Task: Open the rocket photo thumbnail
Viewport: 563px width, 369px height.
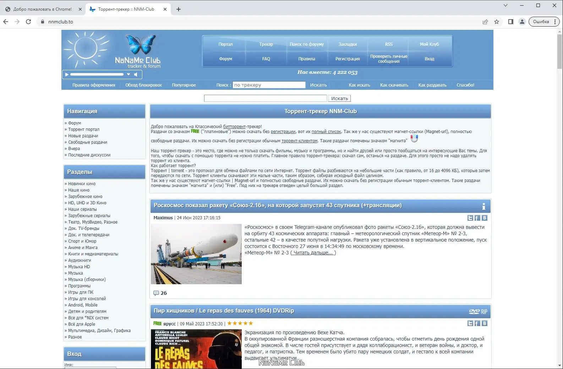Action: (x=196, y=254)
